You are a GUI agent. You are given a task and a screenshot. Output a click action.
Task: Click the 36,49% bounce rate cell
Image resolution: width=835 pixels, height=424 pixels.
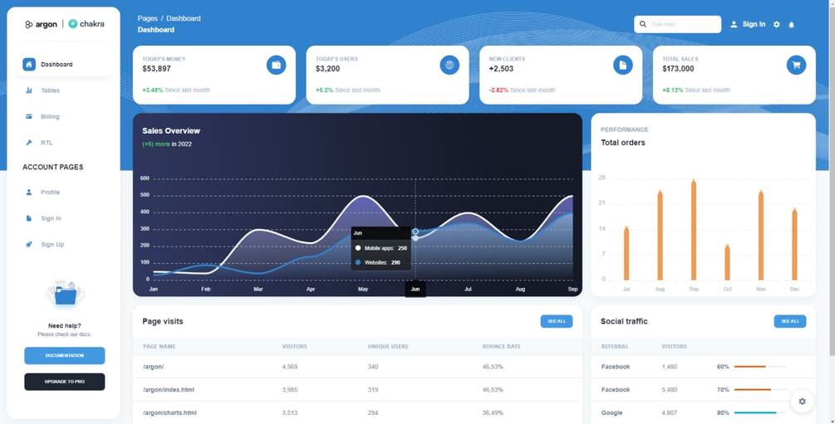493,413
